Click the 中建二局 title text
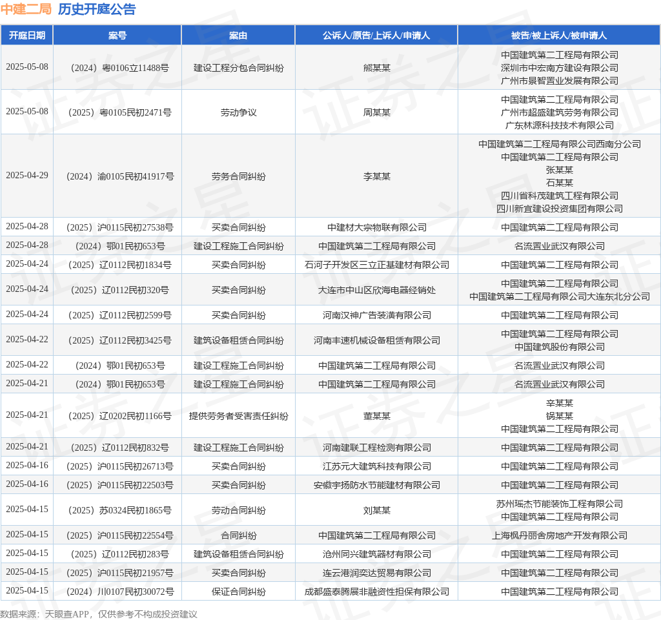661x620 pixels. point(26,9)
